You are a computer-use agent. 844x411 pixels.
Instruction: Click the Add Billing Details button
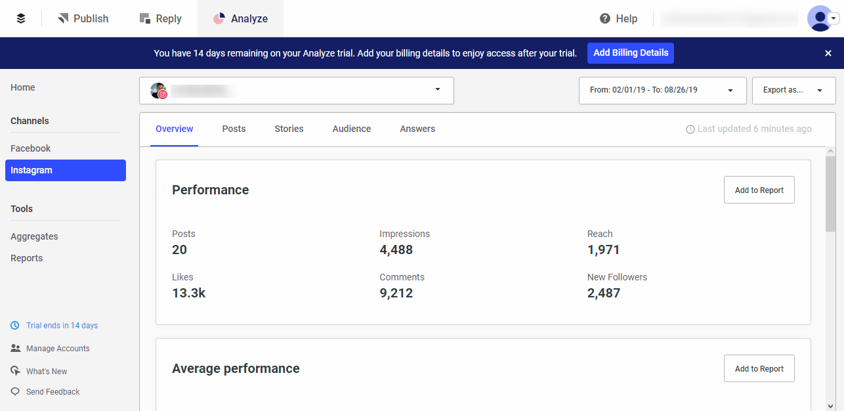(x=630, y=53)
